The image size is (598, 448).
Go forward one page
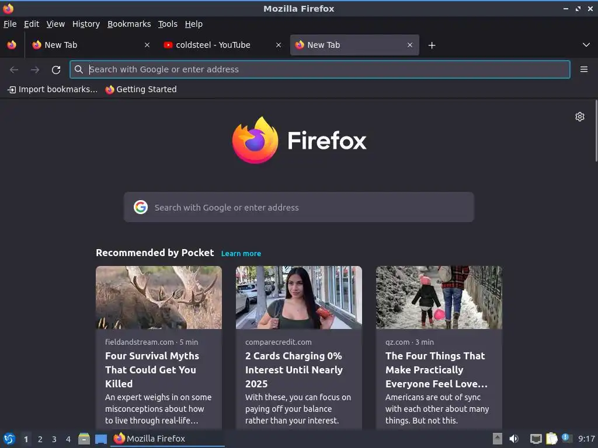tap(35, 70)
